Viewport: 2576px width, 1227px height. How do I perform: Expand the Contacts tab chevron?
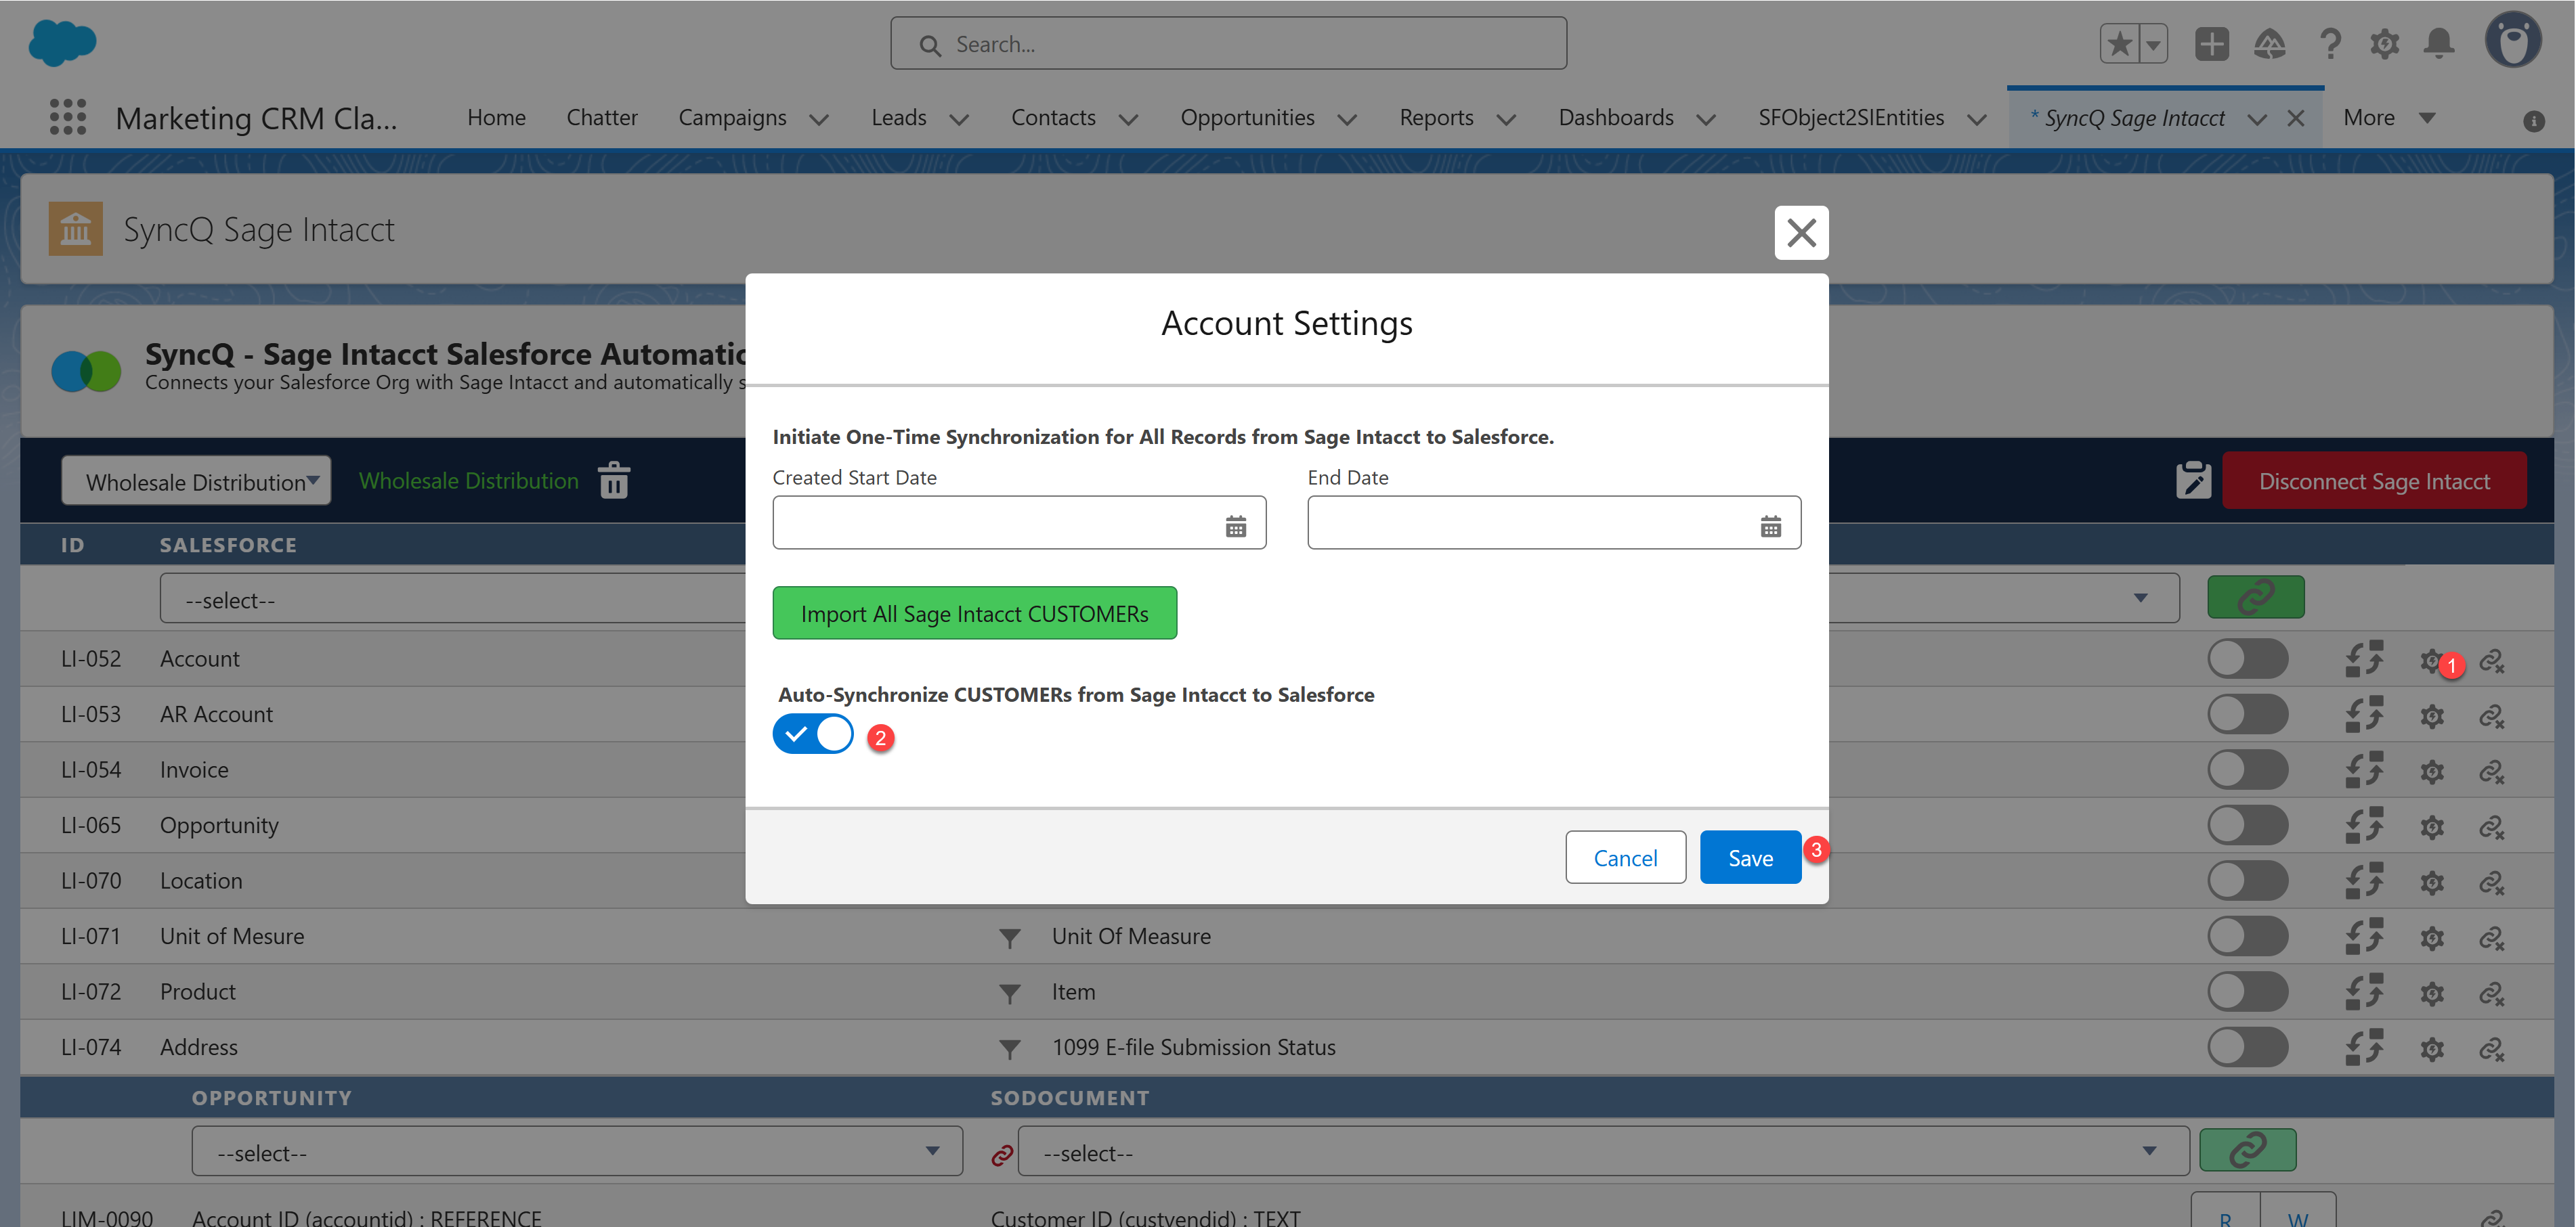(x=1129, y=119)
